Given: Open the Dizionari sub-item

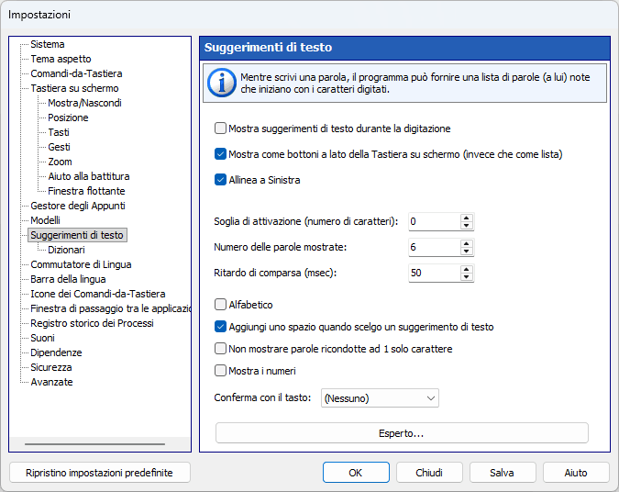Looking at the screenshot, I should click(x=66, y=250).
